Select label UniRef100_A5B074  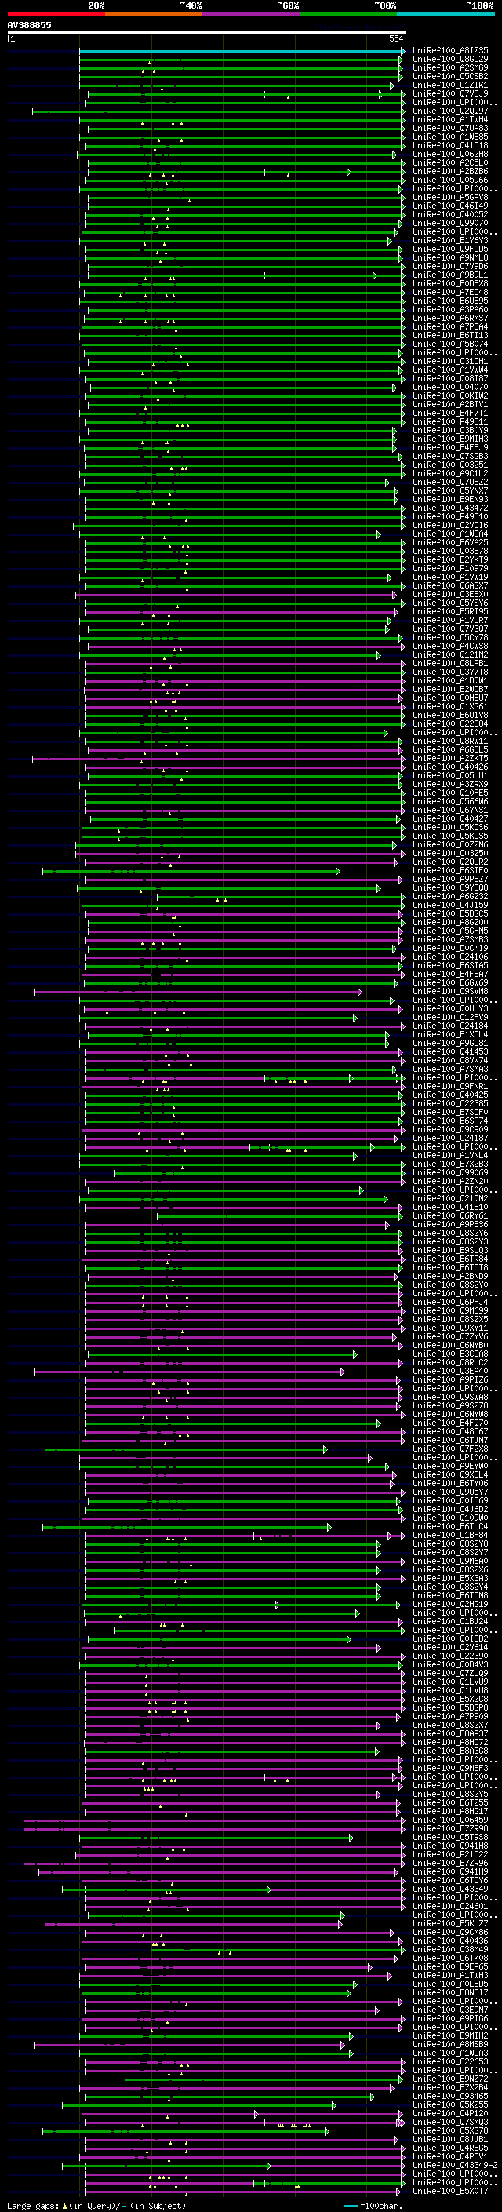tap(450, 344)
